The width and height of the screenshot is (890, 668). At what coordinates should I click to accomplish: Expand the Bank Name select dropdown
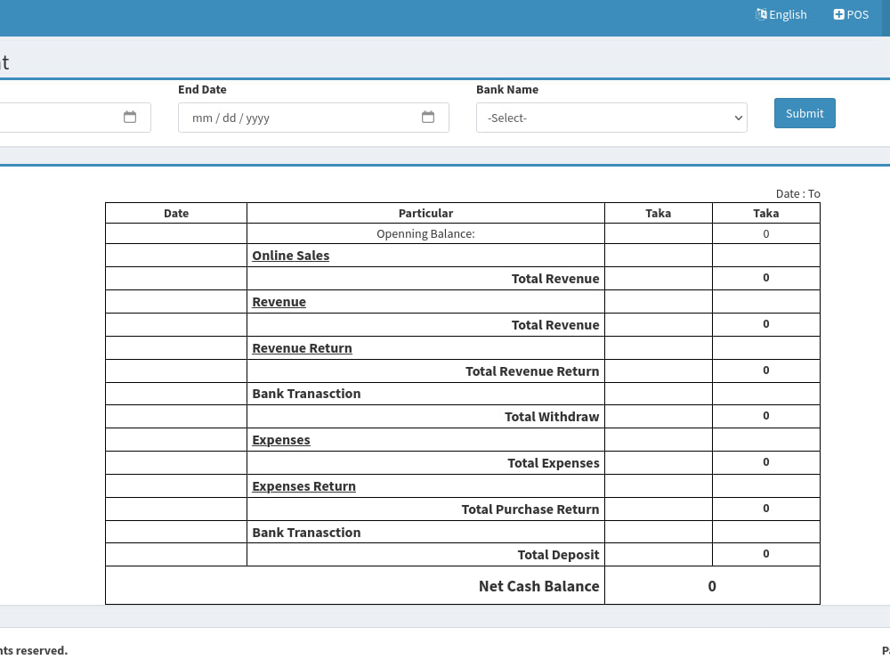(611, 118)
